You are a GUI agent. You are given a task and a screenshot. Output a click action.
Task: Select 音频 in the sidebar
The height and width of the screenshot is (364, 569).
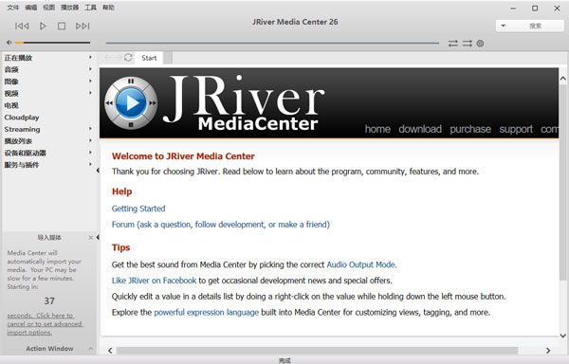point(11,69)
